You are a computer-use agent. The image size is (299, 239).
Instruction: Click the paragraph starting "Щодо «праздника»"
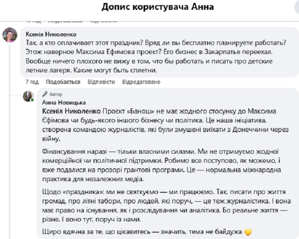click(x=167, y=206)
